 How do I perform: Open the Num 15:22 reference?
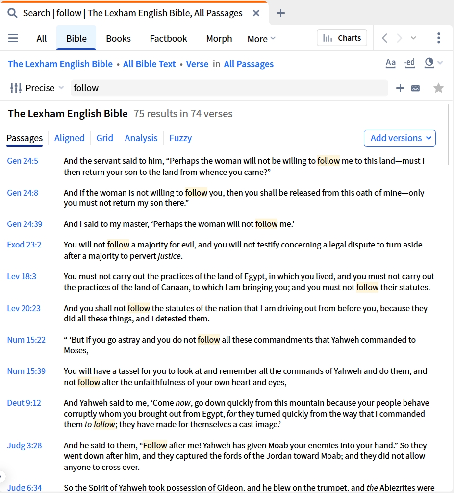[x=26, y=340]
